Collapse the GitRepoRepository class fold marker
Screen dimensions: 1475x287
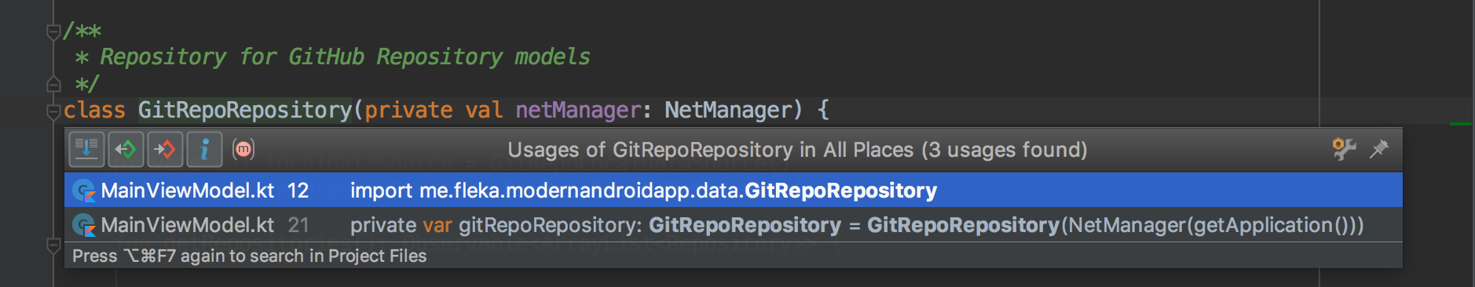coord(53,111)
